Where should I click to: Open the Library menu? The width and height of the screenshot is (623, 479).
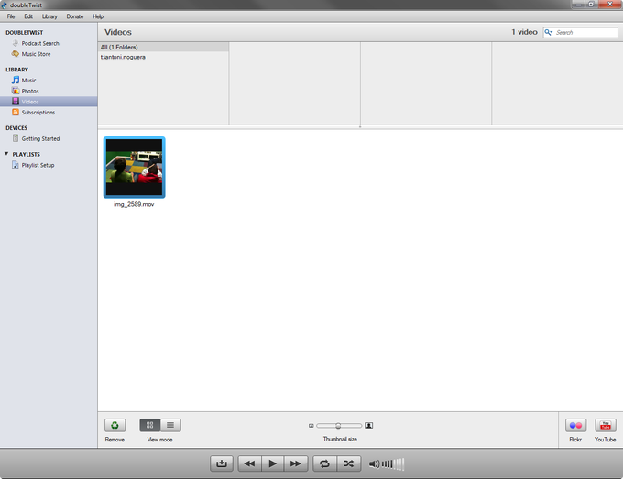click(x=49, y=16)
